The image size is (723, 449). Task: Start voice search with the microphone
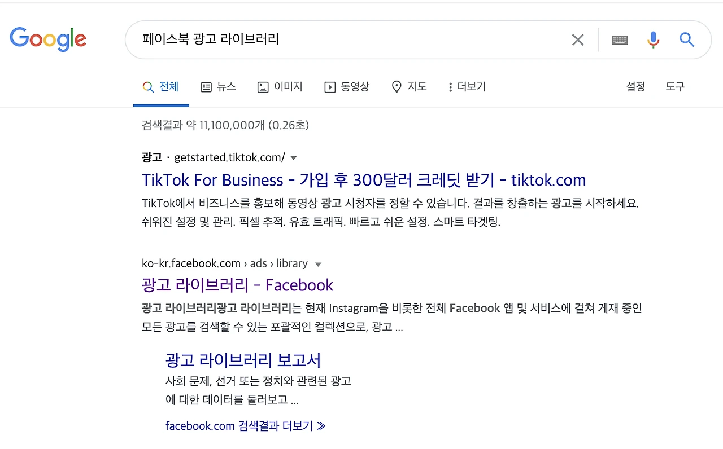pyautogui.click(x=653, y=39)
